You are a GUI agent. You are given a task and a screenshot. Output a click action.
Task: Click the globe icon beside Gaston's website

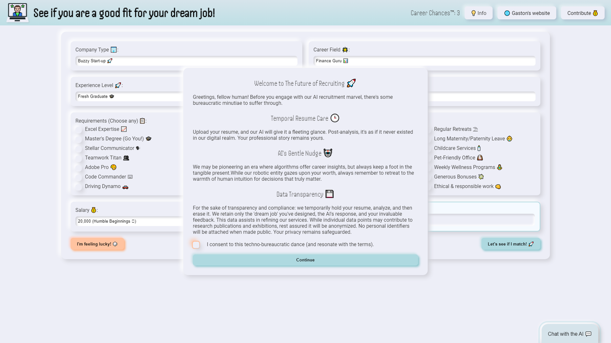507,13
